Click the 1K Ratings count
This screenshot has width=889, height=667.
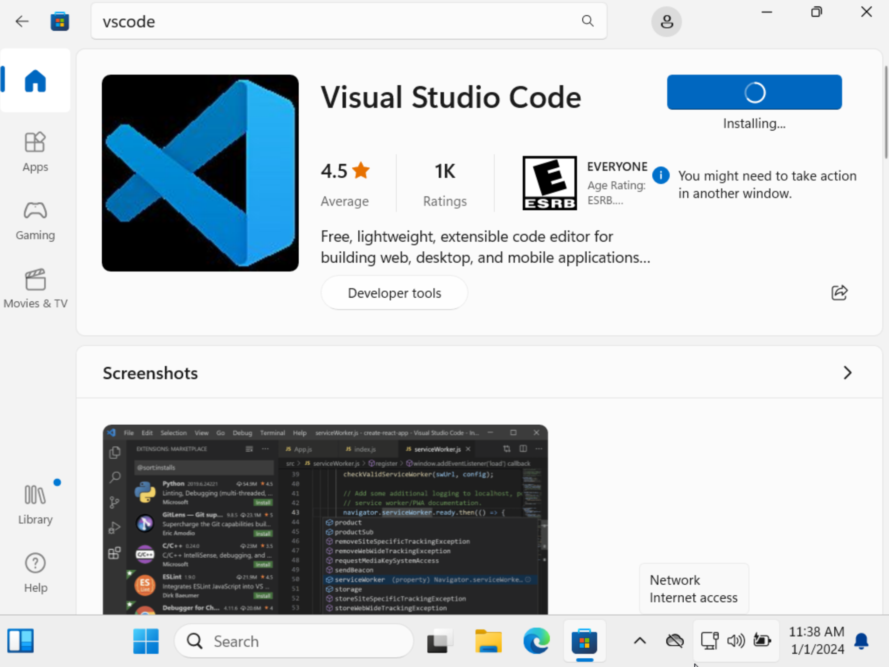(444, 184)
